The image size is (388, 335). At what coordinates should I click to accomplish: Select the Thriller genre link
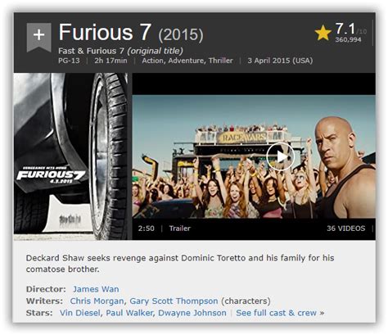point(221,61)
